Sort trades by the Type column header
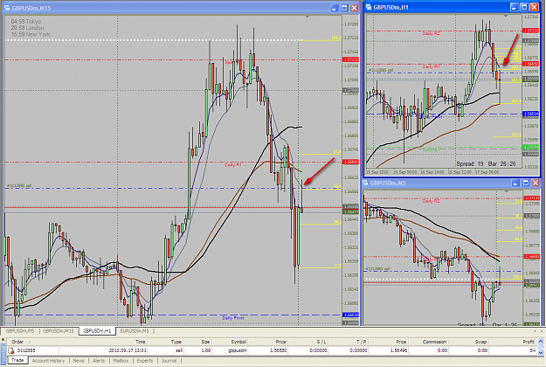 (x=165, y=342)
